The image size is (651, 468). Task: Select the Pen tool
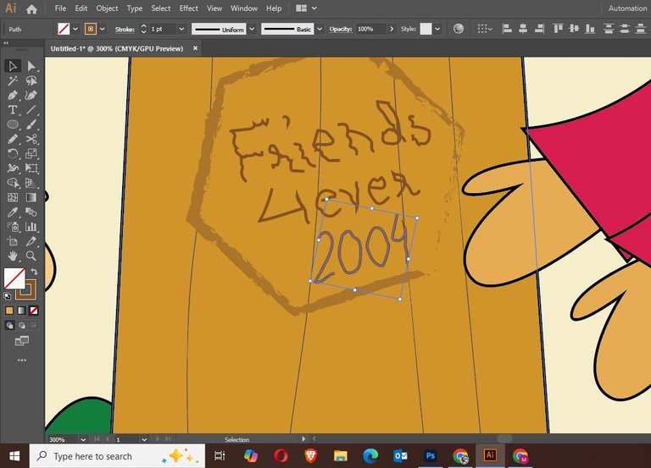(x=13, y=96)
